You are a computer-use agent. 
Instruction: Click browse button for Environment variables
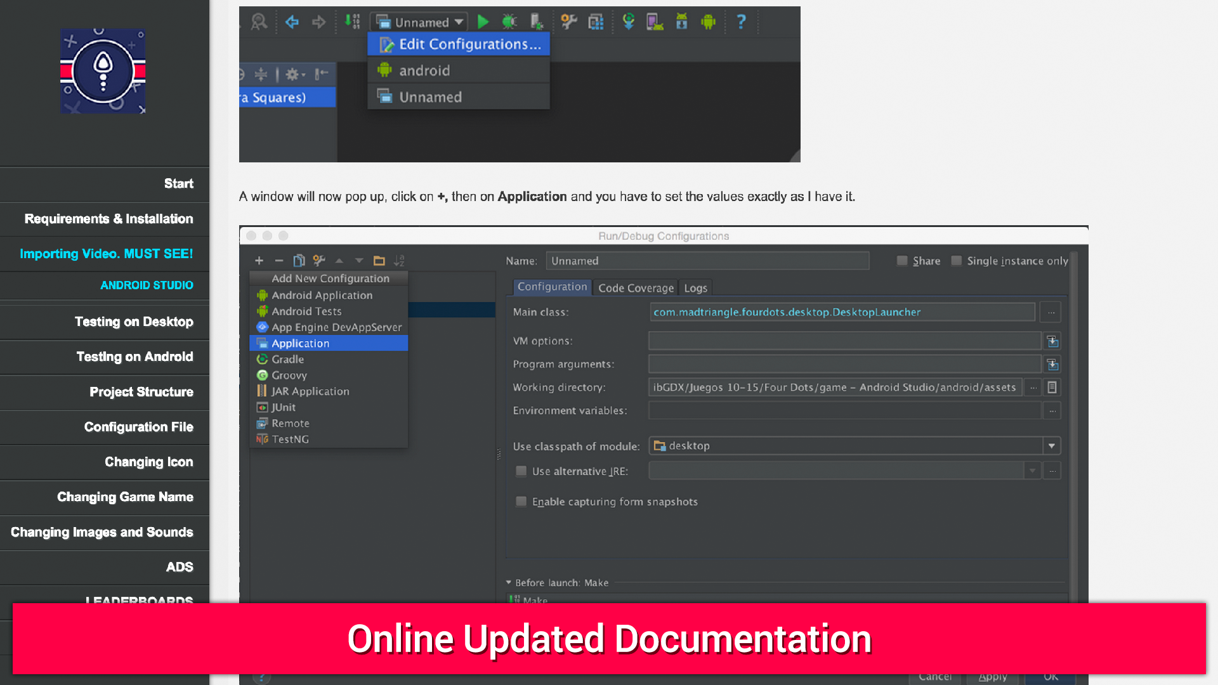1052,411
